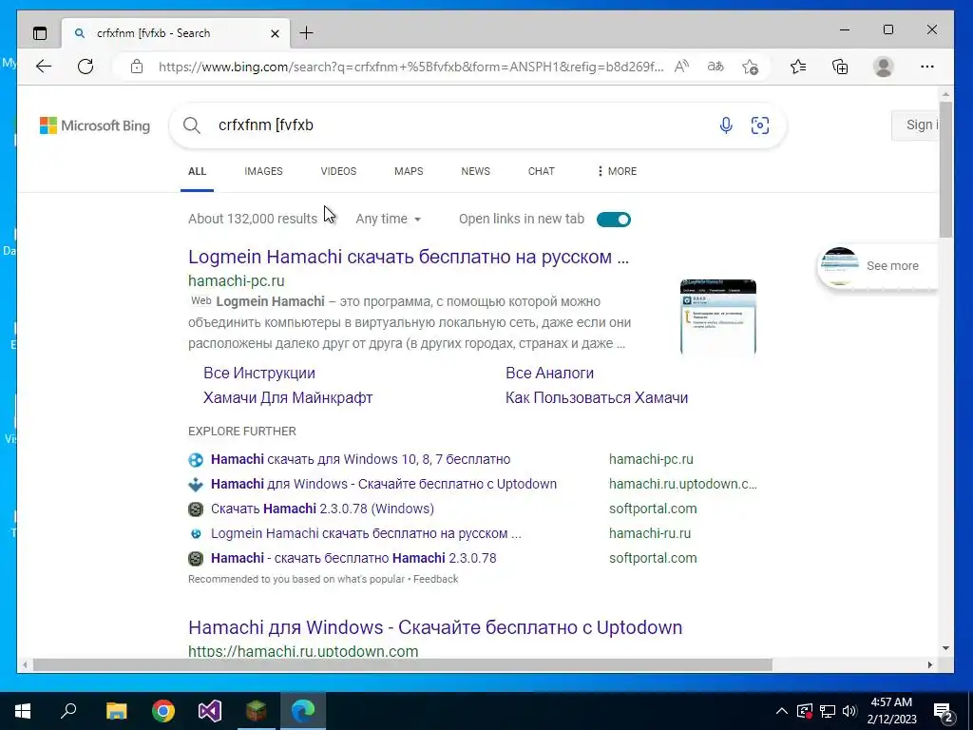View site information lock icon

pyautogui.click(x=137, y=67)
